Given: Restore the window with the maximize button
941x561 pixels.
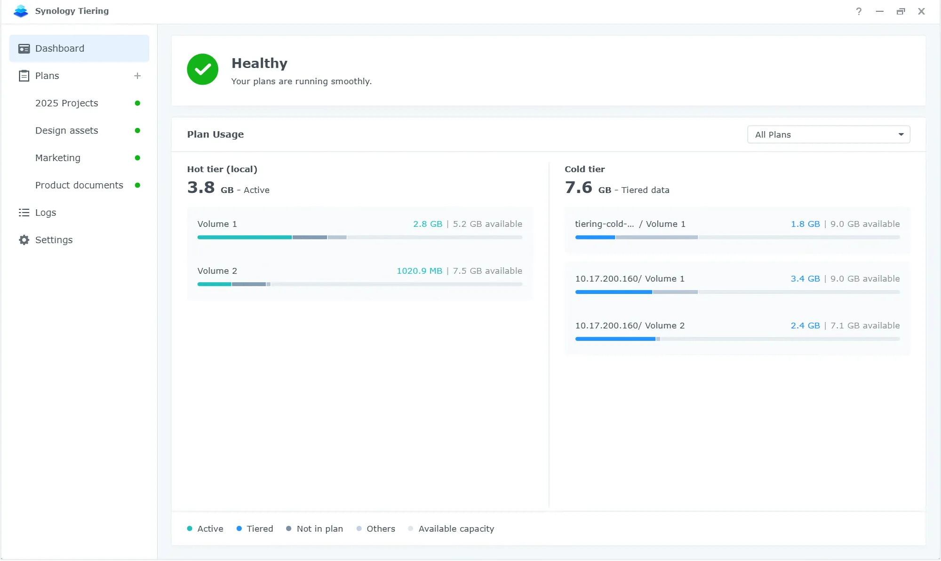Looking at the screenshot, I should [901, 11].
